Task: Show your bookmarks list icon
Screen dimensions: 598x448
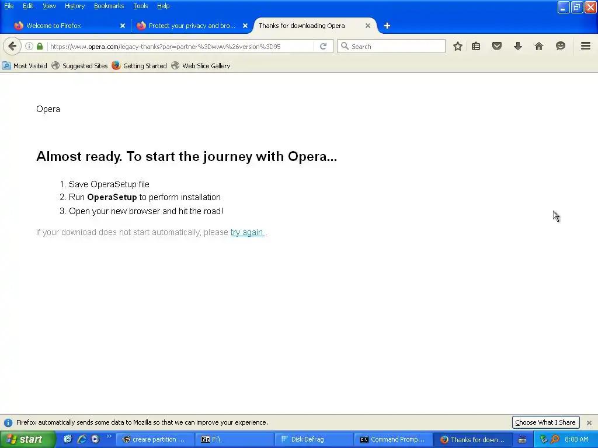Action: (476, 47)
